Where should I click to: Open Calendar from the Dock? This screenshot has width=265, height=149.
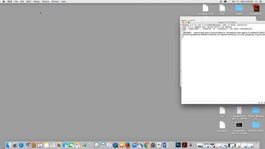[x=40, y=145]
